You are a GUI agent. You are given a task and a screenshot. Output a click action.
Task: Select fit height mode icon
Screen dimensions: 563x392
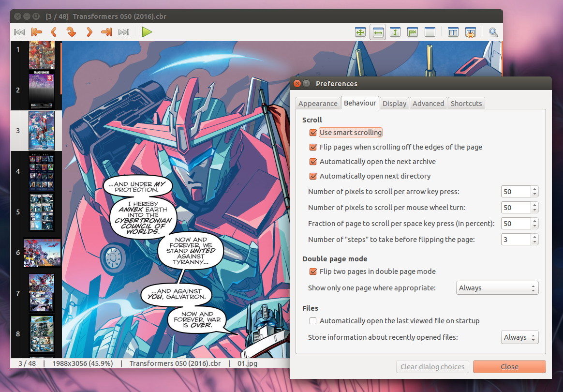pos(395,32)
